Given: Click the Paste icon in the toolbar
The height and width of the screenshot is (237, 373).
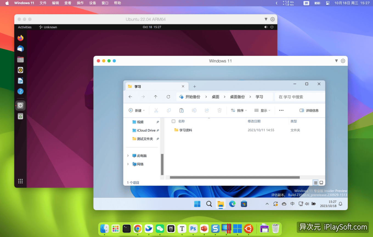Looking at the screenshot, I should pyautogui.click(x=181, y=110).
